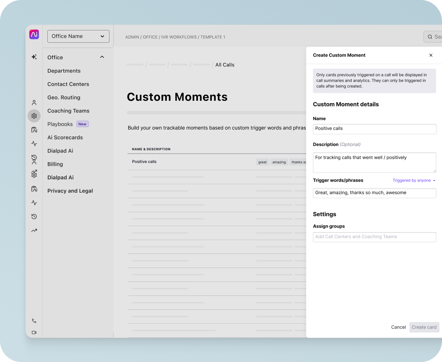442x362 pixels.
Task: Click the history clock icon in sidebar
Action: [34, 216]
